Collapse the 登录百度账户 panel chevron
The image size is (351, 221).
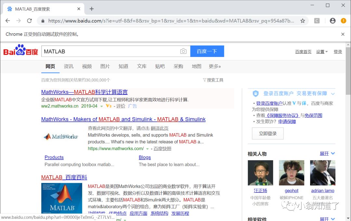(x=333, y=94)
